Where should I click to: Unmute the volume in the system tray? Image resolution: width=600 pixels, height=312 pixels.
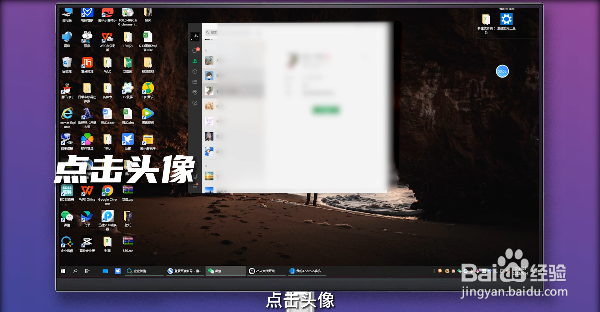(507, 271)
